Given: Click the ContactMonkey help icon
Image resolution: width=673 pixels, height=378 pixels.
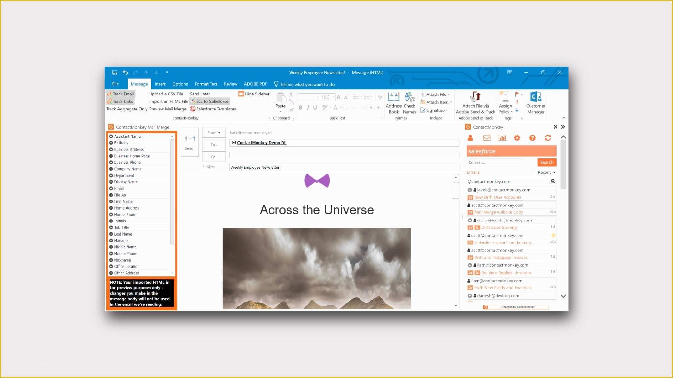Looking at the screenshot, I should 532,137.
